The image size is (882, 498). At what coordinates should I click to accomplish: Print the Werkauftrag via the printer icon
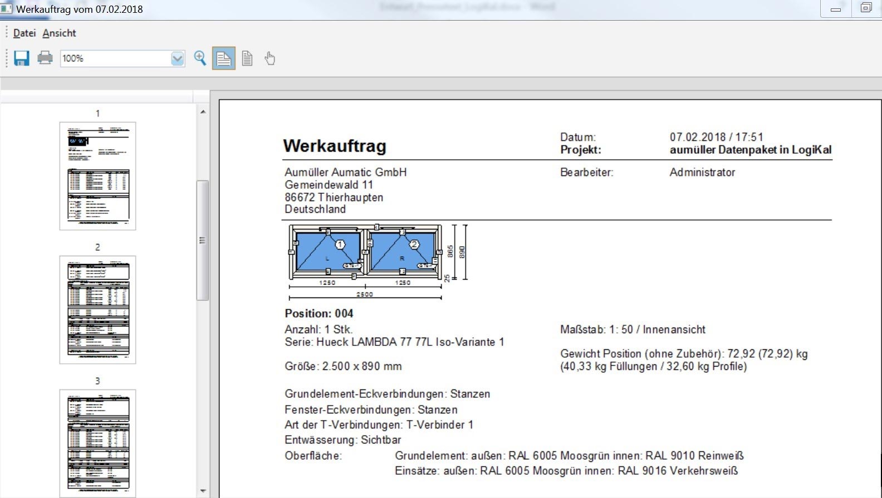(45, 58)
